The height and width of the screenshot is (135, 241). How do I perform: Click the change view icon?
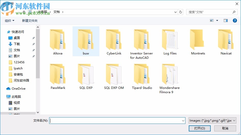(212, 21)
